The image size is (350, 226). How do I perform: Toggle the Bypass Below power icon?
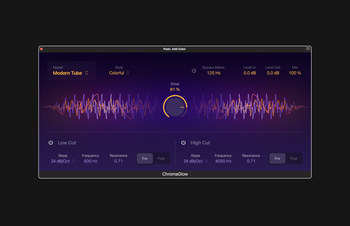(x=194, y=70)
